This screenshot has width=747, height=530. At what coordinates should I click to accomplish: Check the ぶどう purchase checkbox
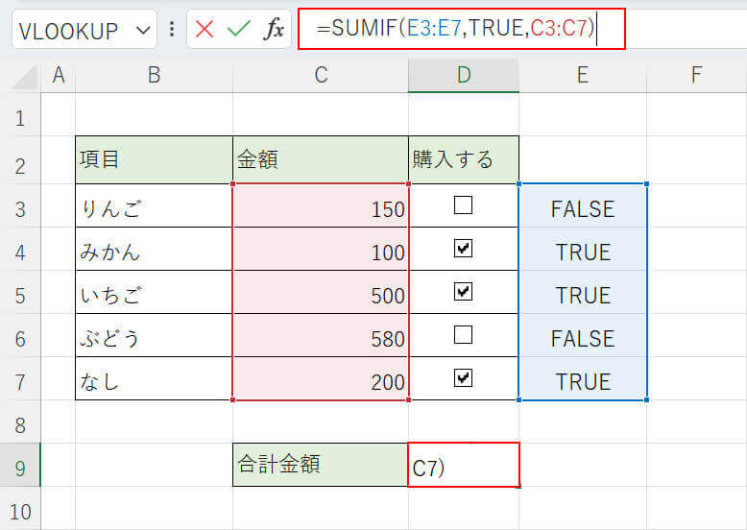[464, 335]
